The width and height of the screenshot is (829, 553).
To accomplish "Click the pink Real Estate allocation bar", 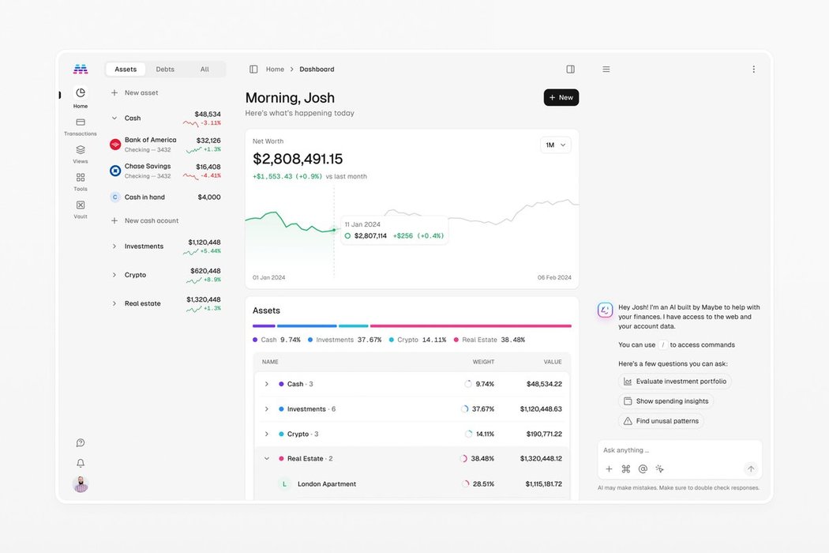I will click(x=471, y=325).
